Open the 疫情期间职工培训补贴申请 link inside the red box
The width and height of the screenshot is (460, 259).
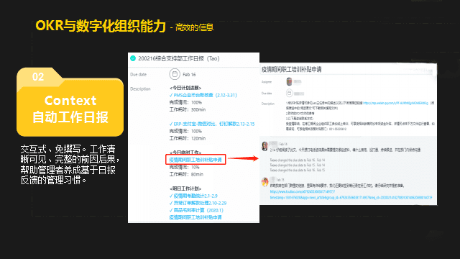[195, 160]
